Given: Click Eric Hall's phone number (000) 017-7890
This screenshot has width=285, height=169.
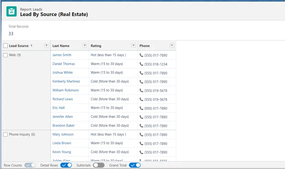Looking at the screenshot, I should [x=156, y=108].
